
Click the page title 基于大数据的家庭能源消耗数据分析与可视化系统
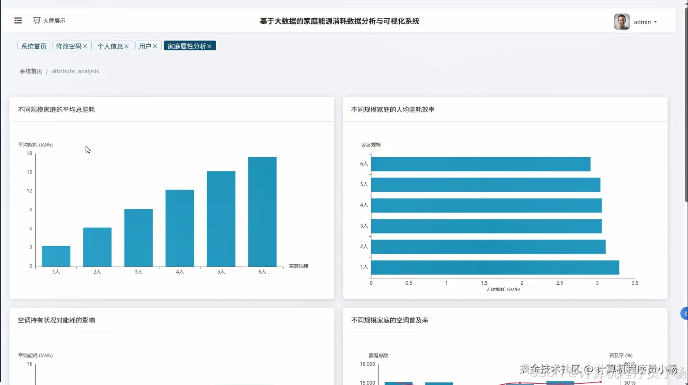tap(339, 21)
